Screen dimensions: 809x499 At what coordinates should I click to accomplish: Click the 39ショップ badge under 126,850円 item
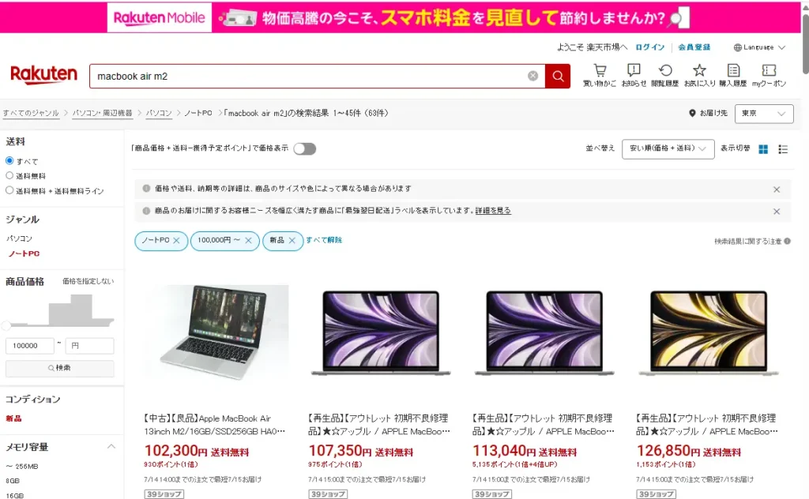tap(656, 494)
